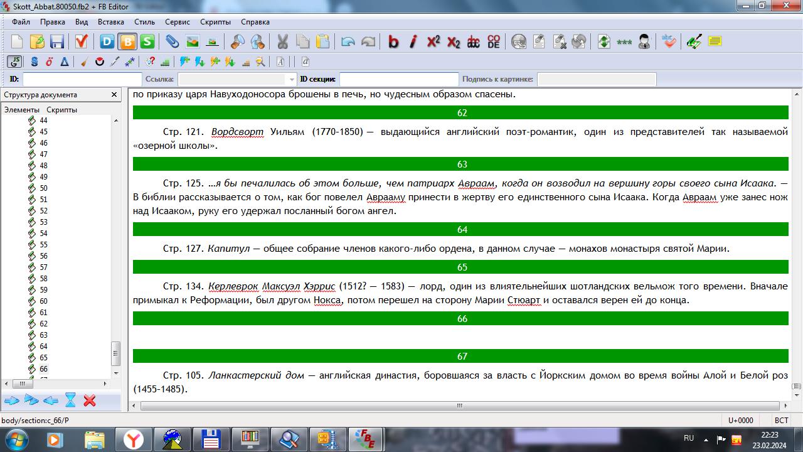
Task: Open the Скрипты menu in structure panel
Action: (61, 109)
